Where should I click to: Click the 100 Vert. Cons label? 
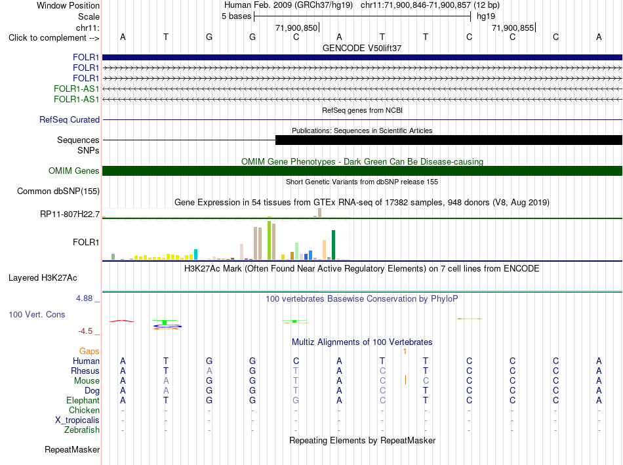tap(37, 314)
